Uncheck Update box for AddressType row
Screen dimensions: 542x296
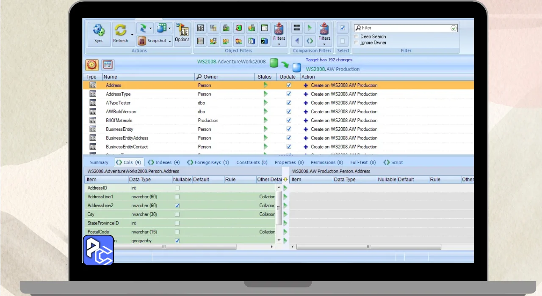(x=289, y=94)
